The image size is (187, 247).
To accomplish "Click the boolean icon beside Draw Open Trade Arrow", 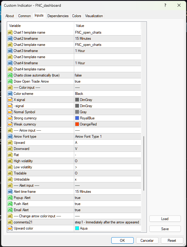I will tap(10, 81).
